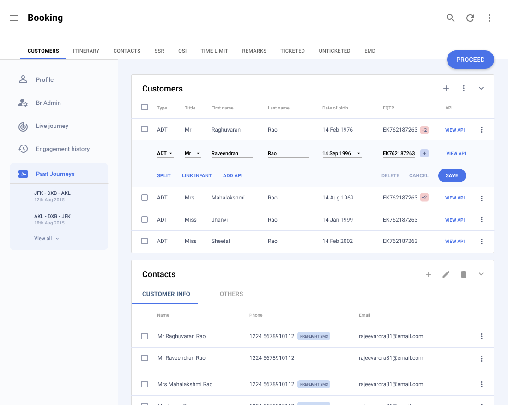Collapse the Contacts card chevron
The image size is (508, 405).
(x=481, y=274)
